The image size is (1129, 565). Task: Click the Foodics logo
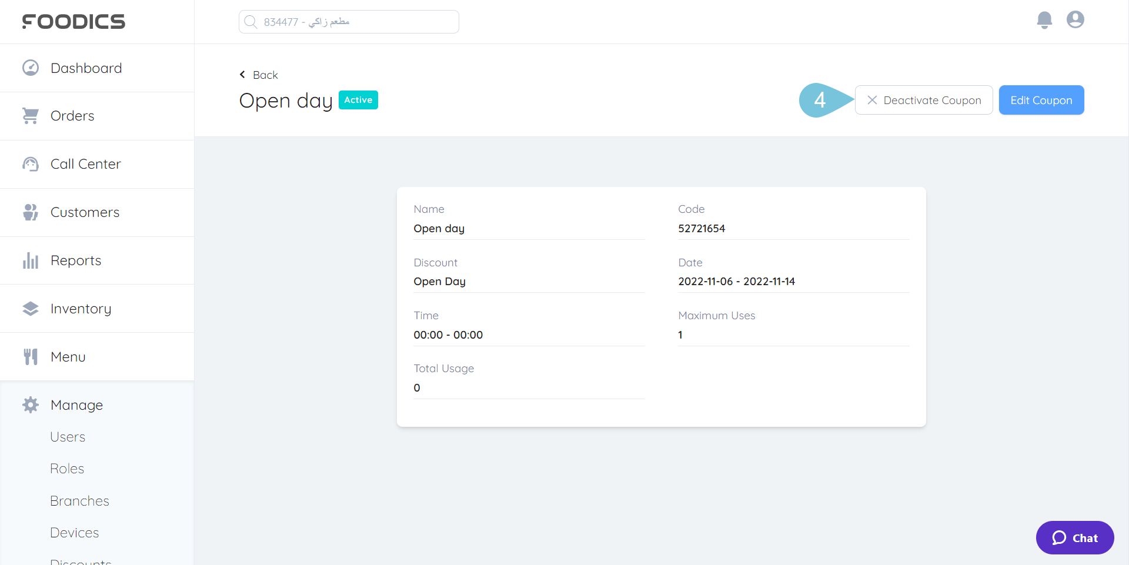pos(74,22)
